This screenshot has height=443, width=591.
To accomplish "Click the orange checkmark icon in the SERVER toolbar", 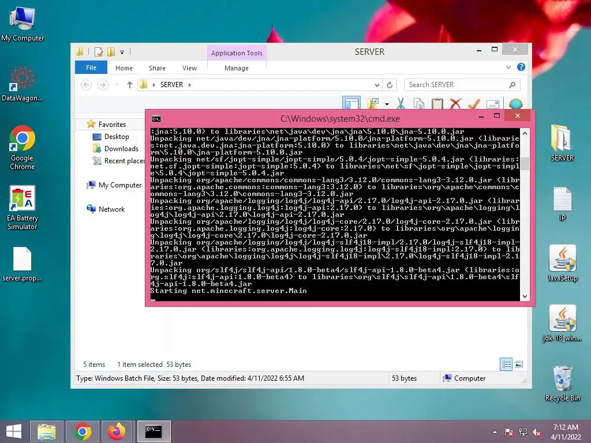I will click(x=474, y=104).
